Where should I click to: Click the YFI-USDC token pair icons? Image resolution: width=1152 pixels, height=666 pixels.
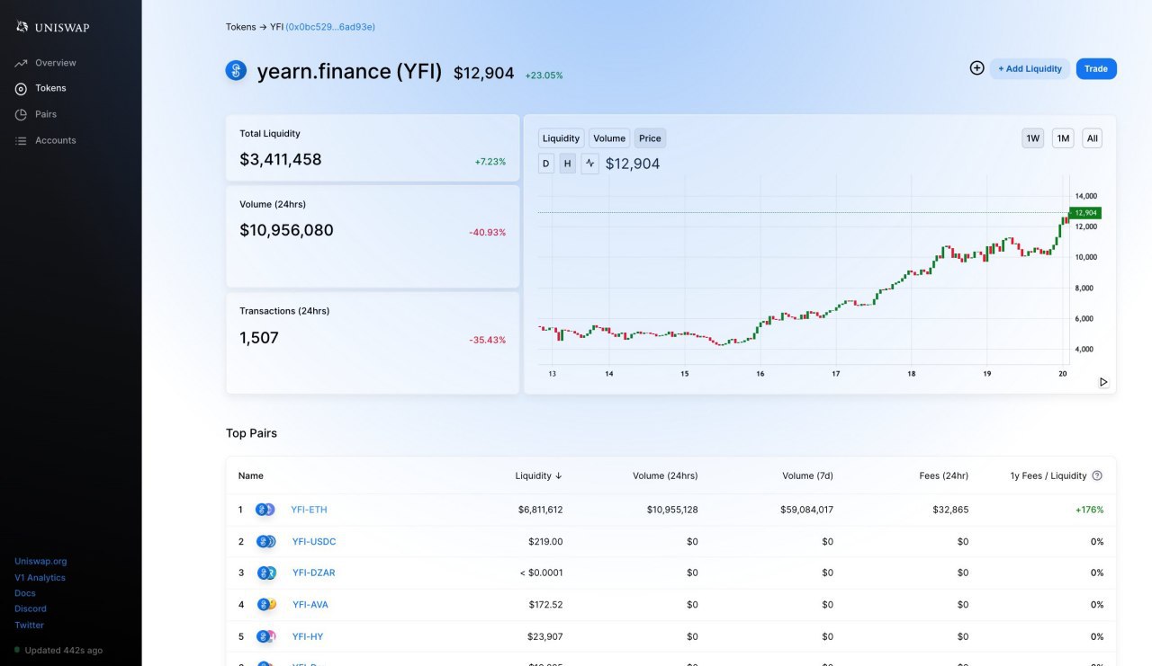[x=265, y=541]
